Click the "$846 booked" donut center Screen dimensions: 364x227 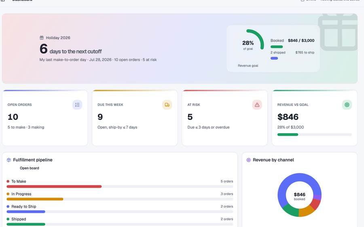[x=299, y=196]
